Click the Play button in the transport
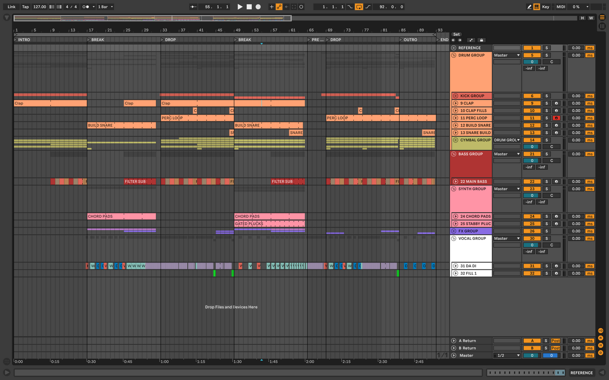609x380 pixels. (240, 7)
